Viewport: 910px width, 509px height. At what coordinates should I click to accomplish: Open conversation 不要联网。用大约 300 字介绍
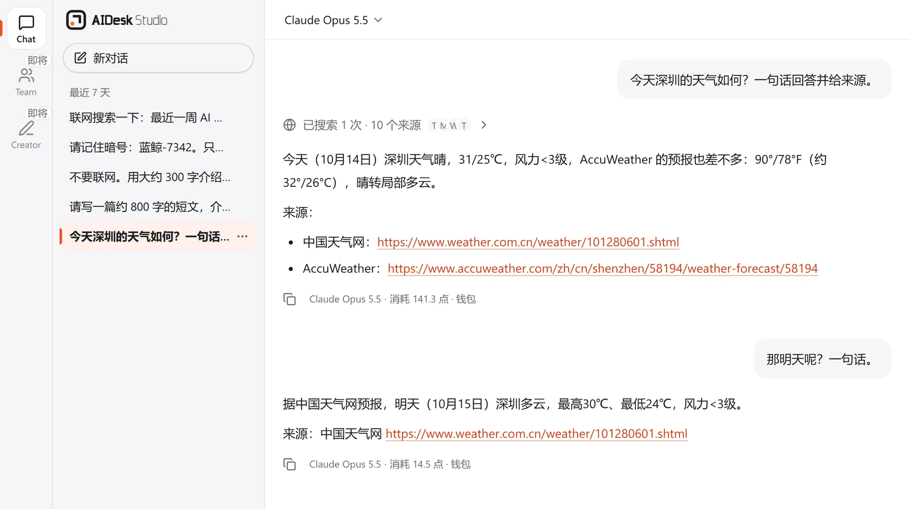pos(158,177)
